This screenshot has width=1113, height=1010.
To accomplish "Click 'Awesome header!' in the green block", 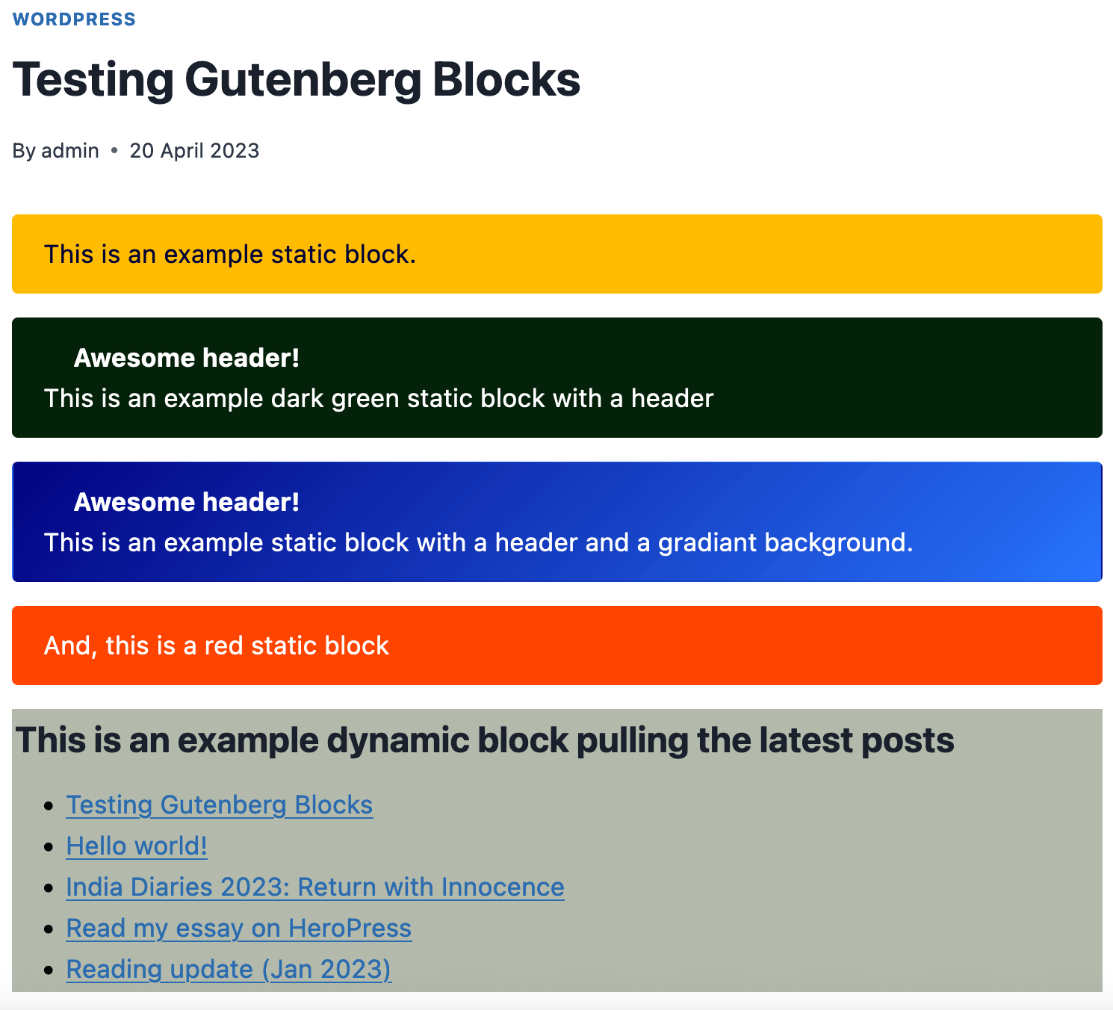I will (x=186, y=358).
